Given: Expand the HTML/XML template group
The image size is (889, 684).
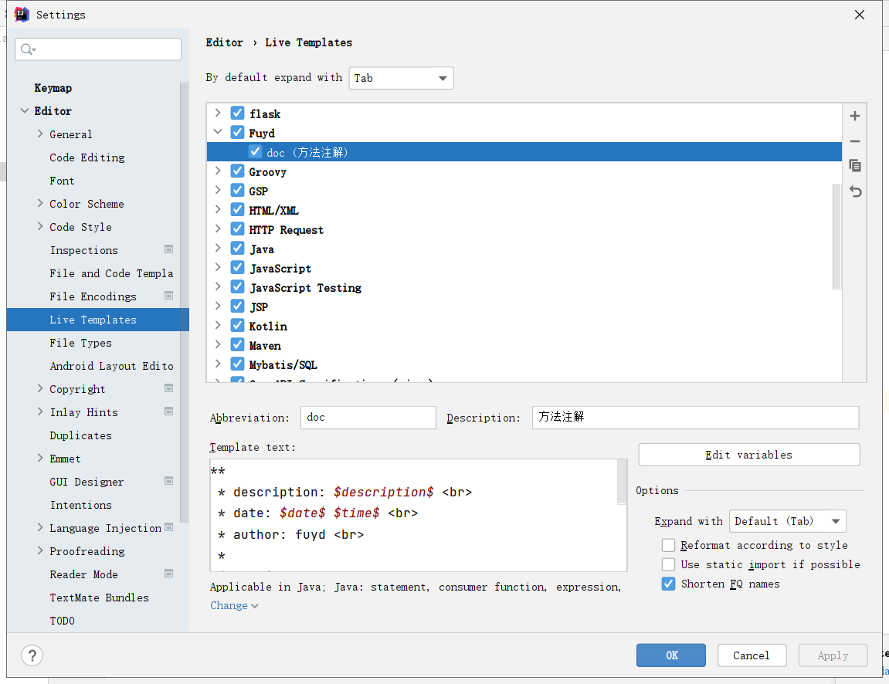Looking at the screenshot, I should [x=218, y=210].
